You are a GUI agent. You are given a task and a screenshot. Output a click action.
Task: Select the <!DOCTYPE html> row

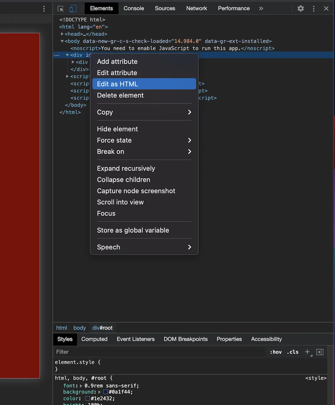coord(82,20)
